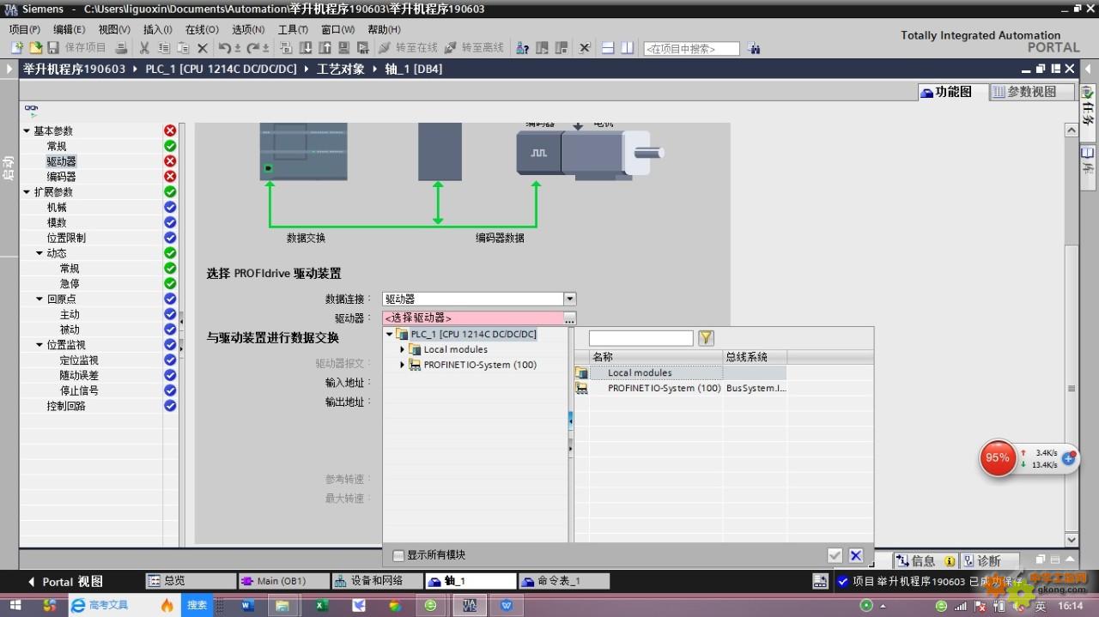Viewport: 1099px width, 617px height.
Task: Open the 信息 inspector tab
Action: (926, 560)
